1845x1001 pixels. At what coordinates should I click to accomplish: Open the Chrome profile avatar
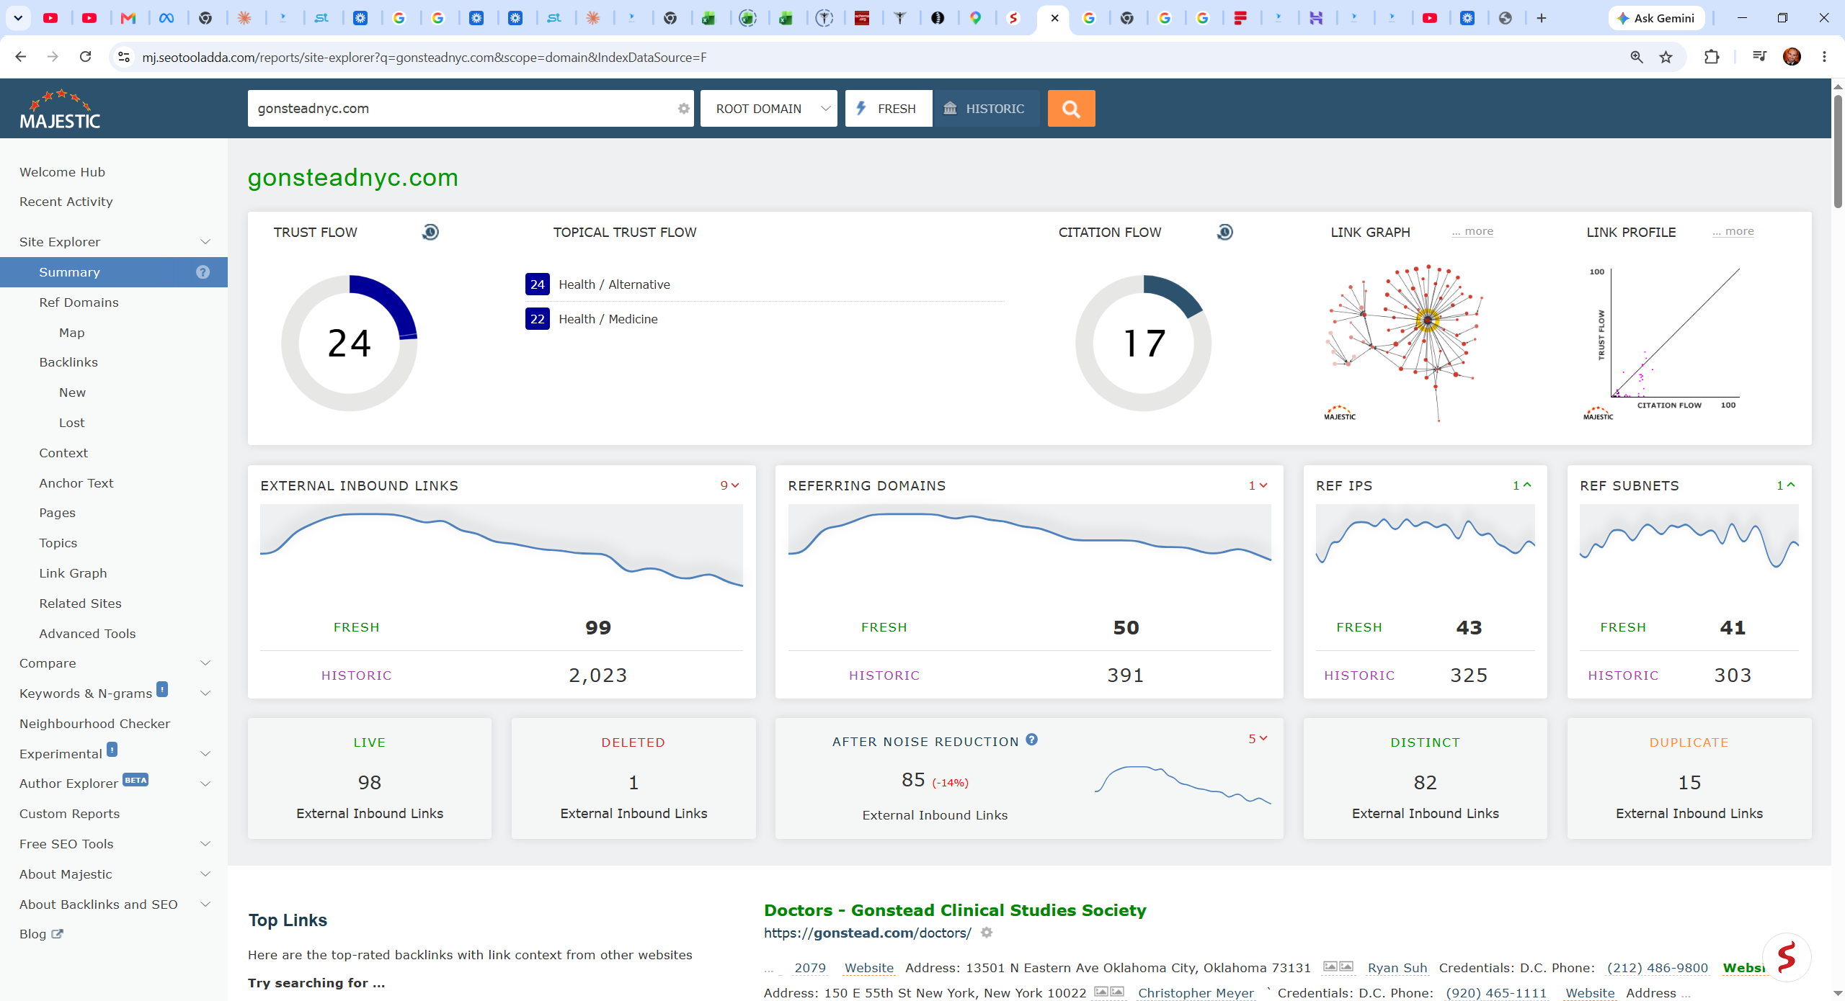1792,57
